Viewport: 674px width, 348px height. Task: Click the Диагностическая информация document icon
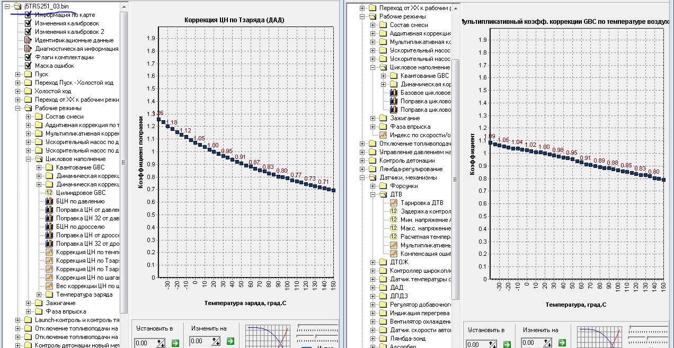pyautogui.click(x=28, y=49)
